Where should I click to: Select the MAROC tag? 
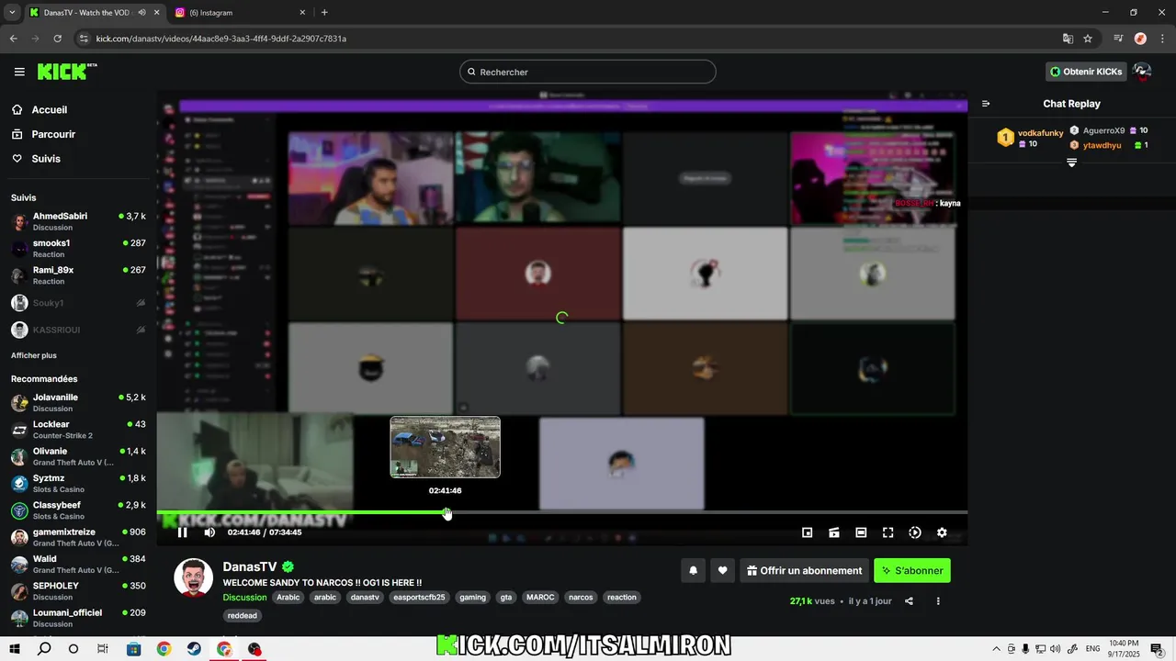[540, 597]
